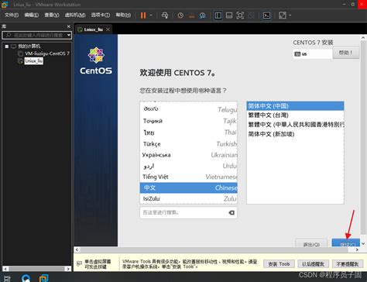Select Türkçe in the language list
This screenshot has width=367, height=282.
[x=188, y=144]
